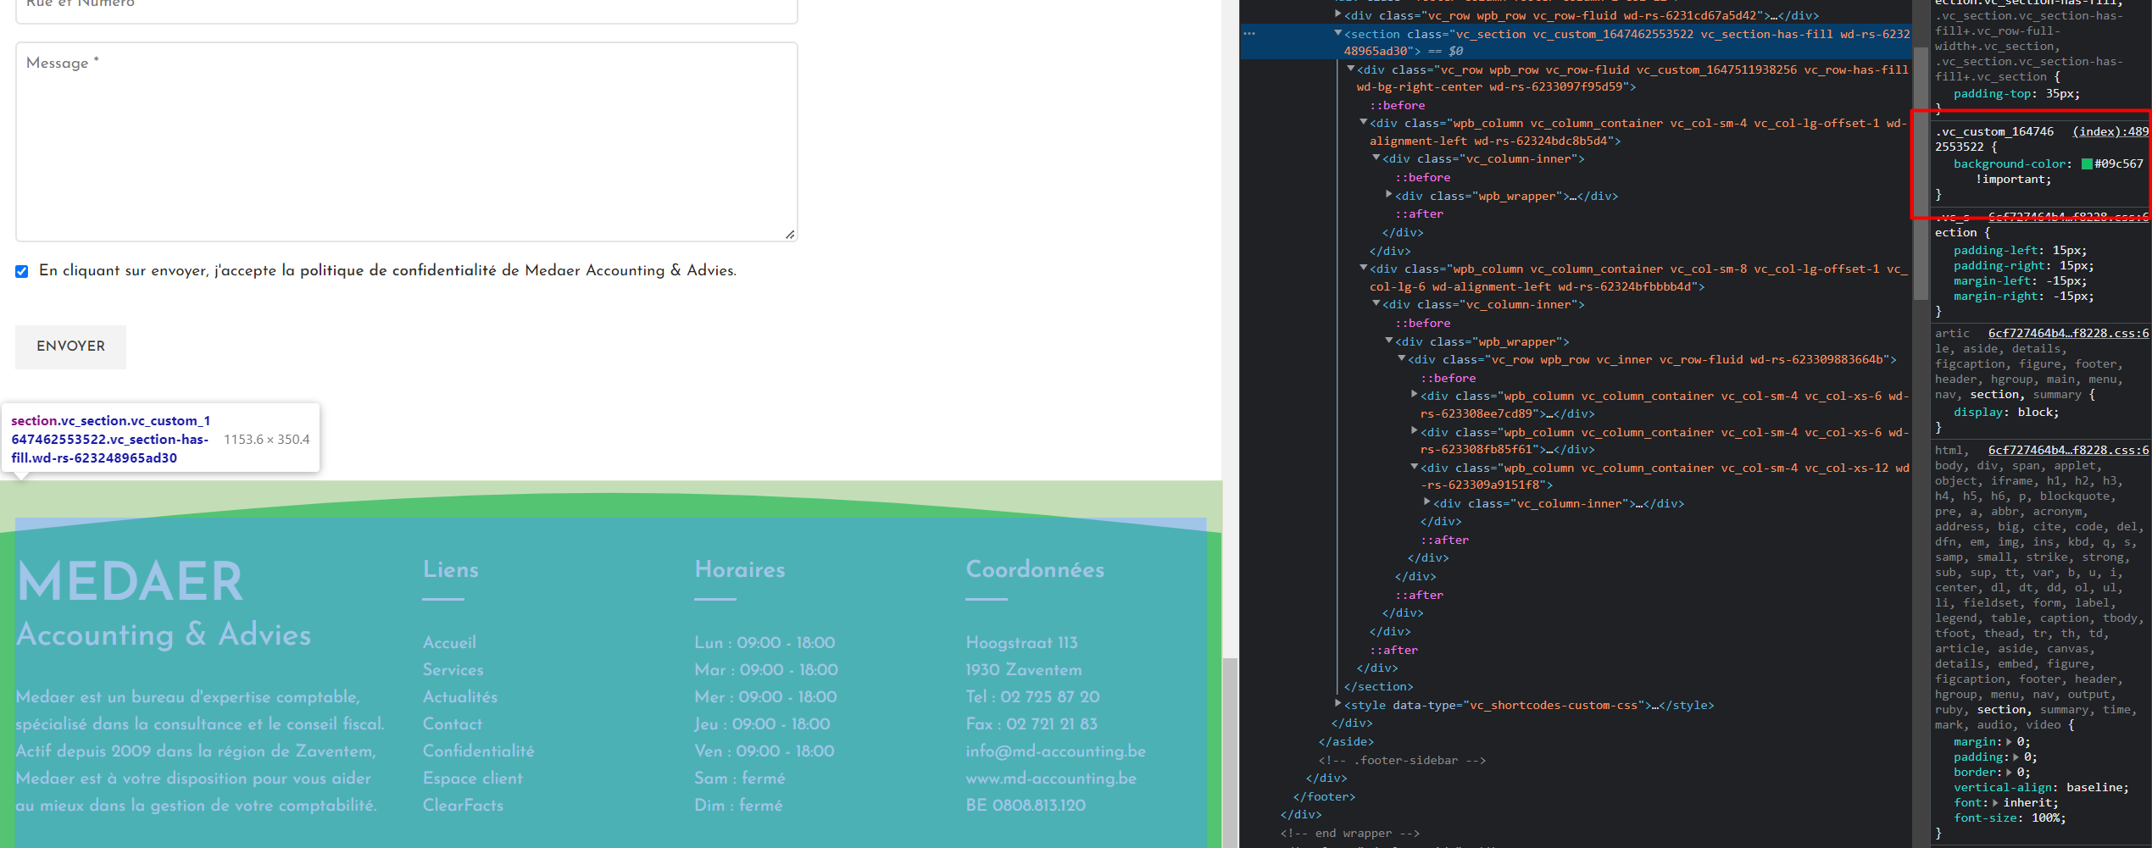Image resolution: width=2152 pixels, height=848 pixels.
Task: Expand the border property triangle
Action: tap(2008, 773)
